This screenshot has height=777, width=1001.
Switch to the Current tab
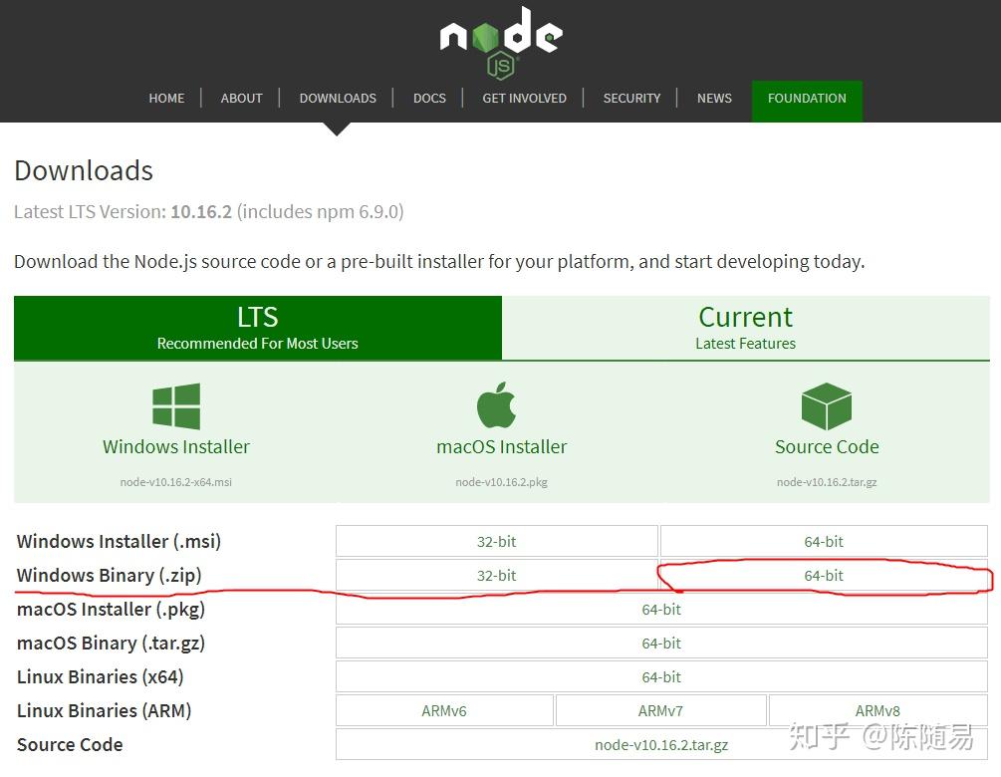point(745,327)
